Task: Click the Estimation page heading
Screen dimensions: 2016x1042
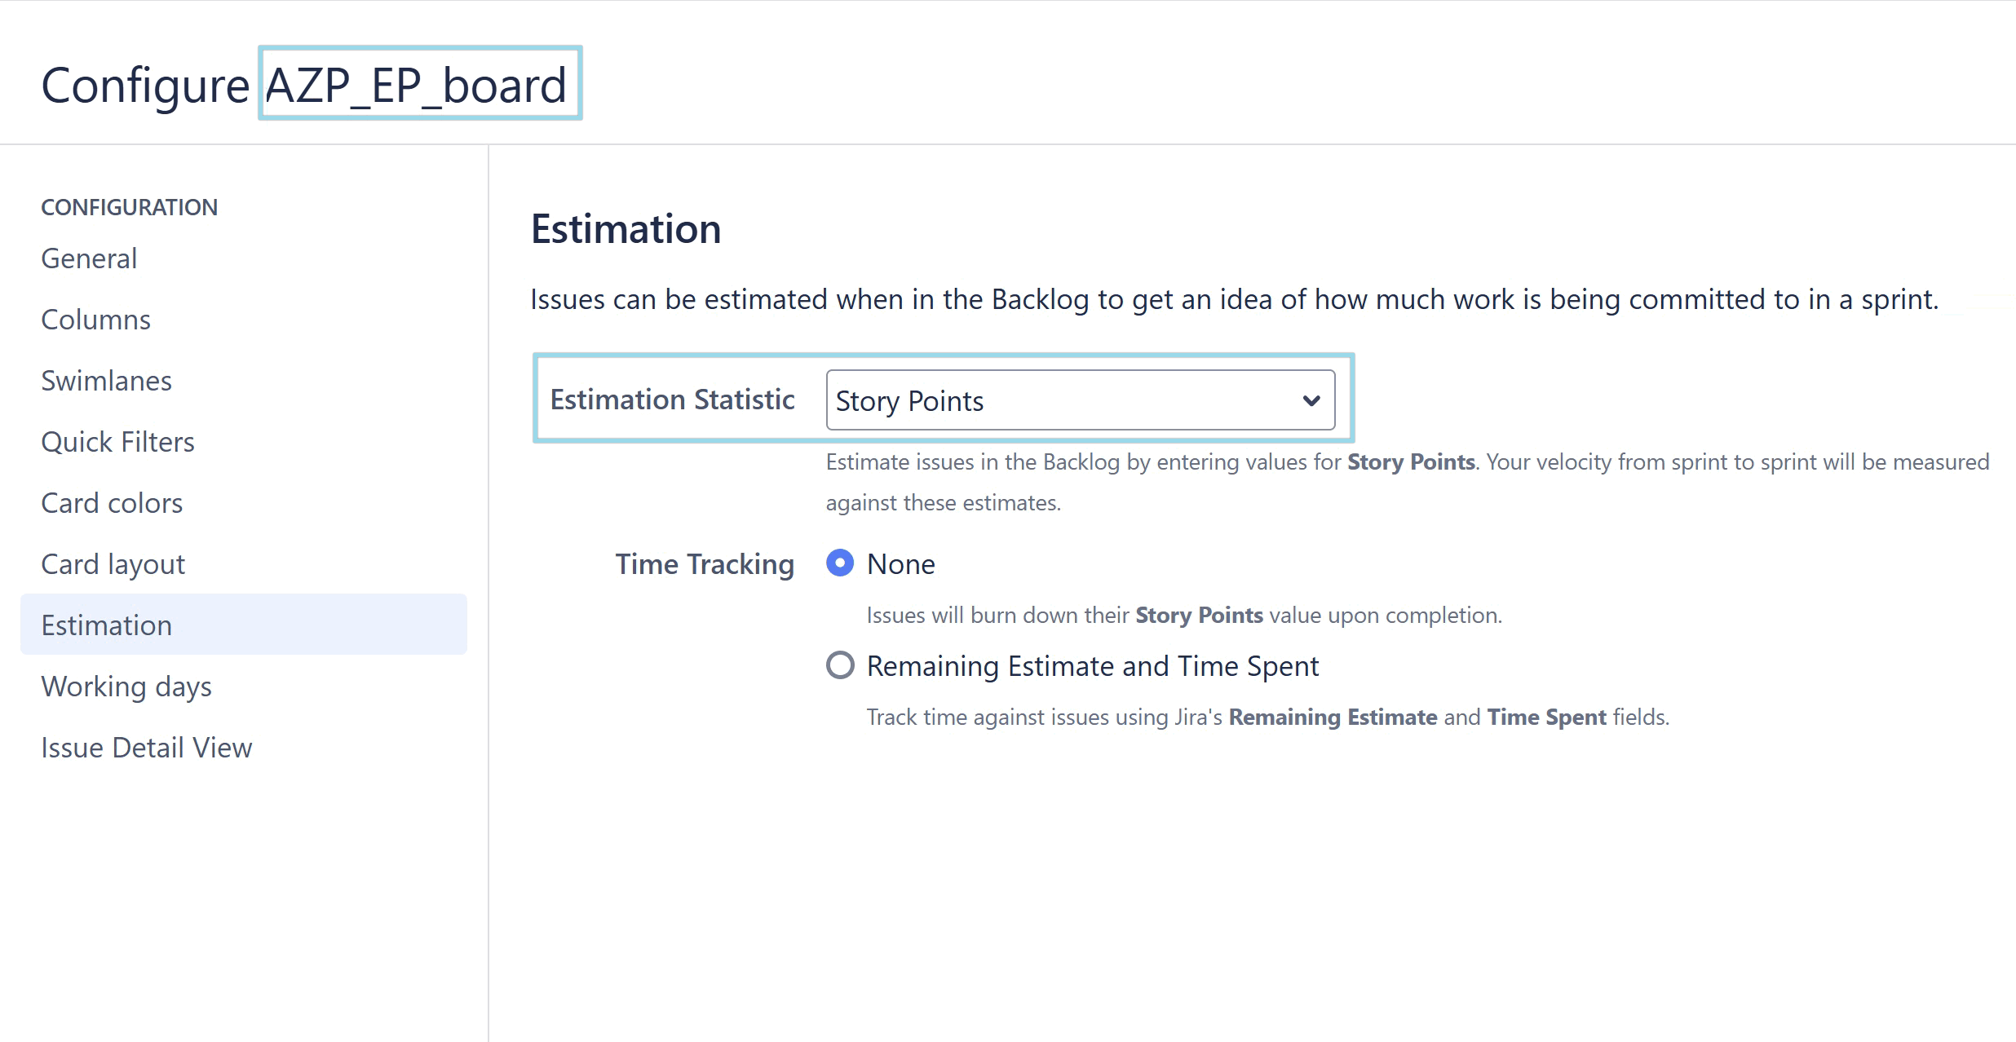Action: tap(626, 228)
